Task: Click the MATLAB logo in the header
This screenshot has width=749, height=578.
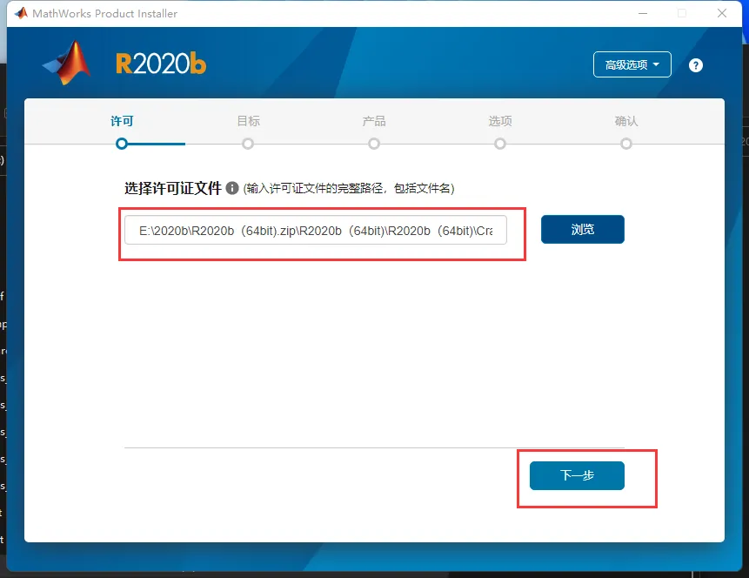Action: pos(67,63)
